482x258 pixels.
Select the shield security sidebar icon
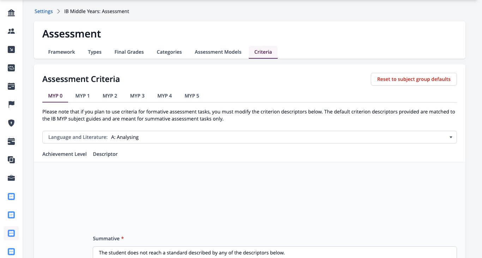tap(11, 123)
